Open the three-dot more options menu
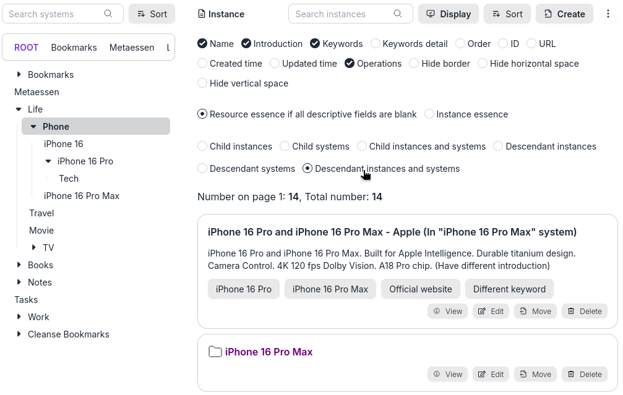 [x=608, y=14]
